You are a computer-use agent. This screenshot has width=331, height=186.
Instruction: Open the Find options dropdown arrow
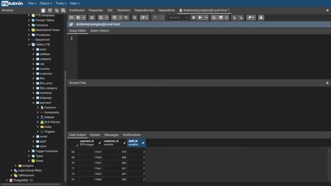pos(107,18)
